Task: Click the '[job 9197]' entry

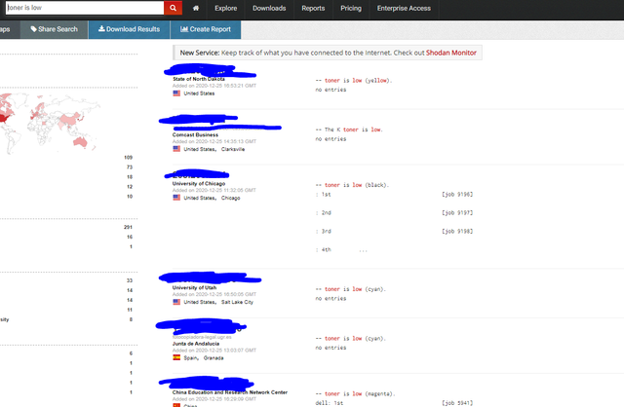Action: click(x=457, y=212)
